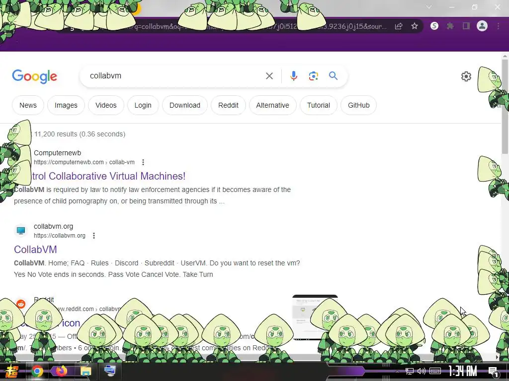The height and width of the screenshot is (381, 509).
Task: Select the Login search chip
Action: [143, 105]
